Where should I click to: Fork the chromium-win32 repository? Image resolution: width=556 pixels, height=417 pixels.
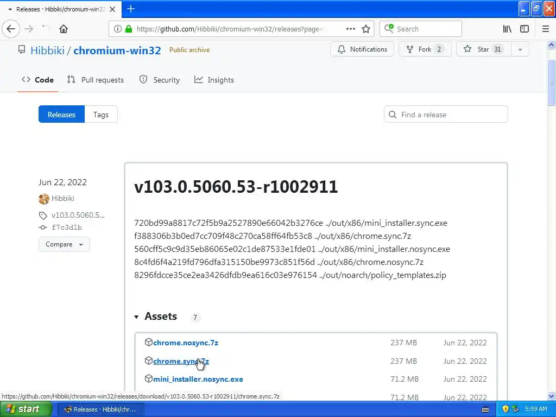click(425, 49)
